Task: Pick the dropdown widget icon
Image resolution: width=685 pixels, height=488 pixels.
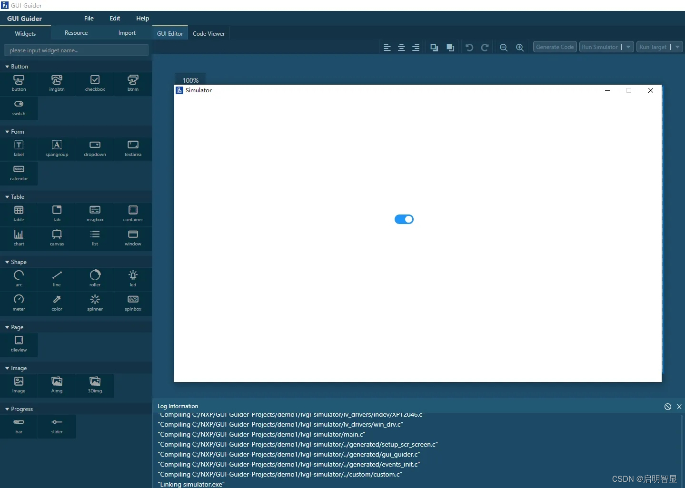Action: pos(95,148)
